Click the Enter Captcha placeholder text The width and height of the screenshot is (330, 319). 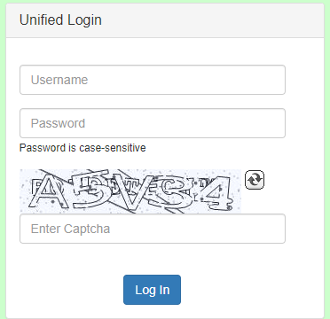(x=70, y=229)
